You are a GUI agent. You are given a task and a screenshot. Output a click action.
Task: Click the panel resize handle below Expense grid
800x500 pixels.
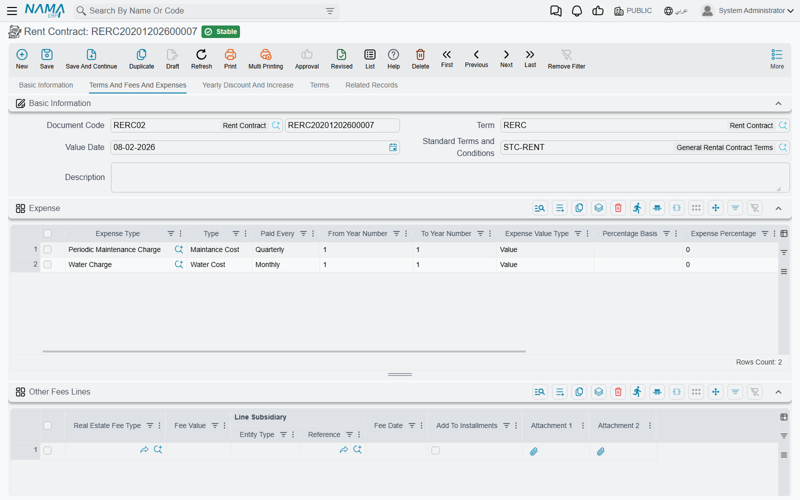pyautogui.click(x=400, y=374)
